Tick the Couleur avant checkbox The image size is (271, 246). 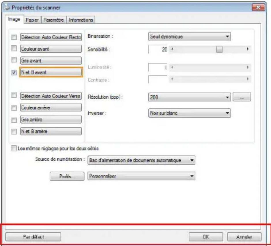tap(14, 48)
